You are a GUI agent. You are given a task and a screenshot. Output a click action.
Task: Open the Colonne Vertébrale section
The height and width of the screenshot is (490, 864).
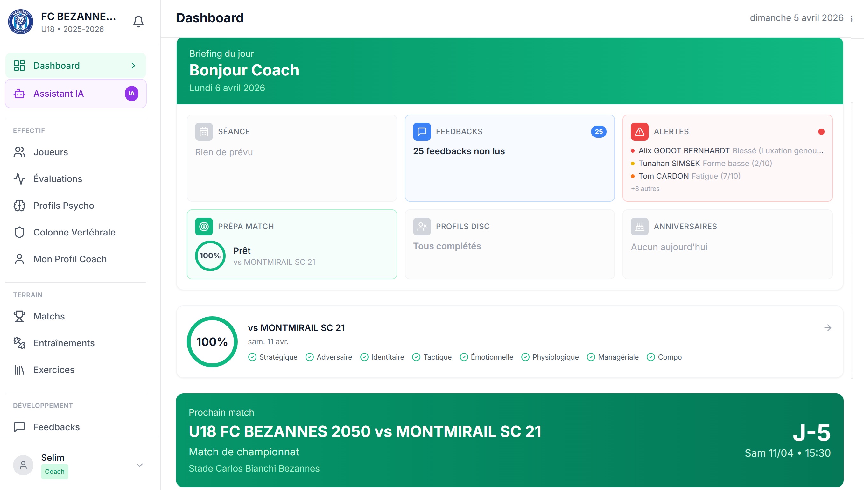click(x=75, y=232)
